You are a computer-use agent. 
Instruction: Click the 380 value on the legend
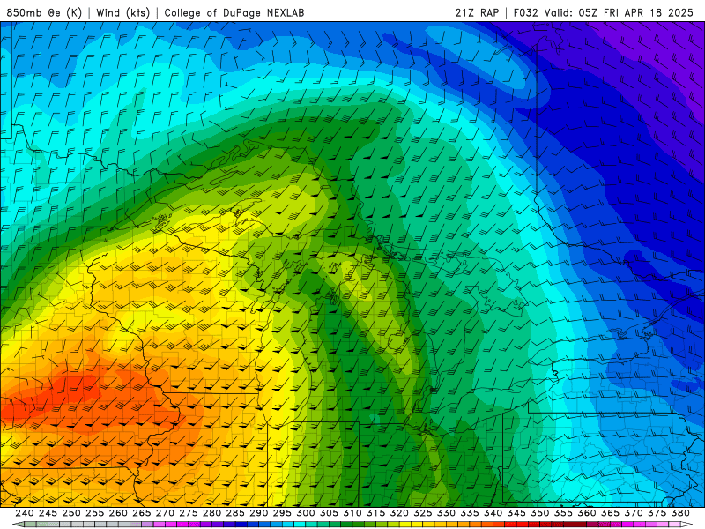[x=679, y=513]
